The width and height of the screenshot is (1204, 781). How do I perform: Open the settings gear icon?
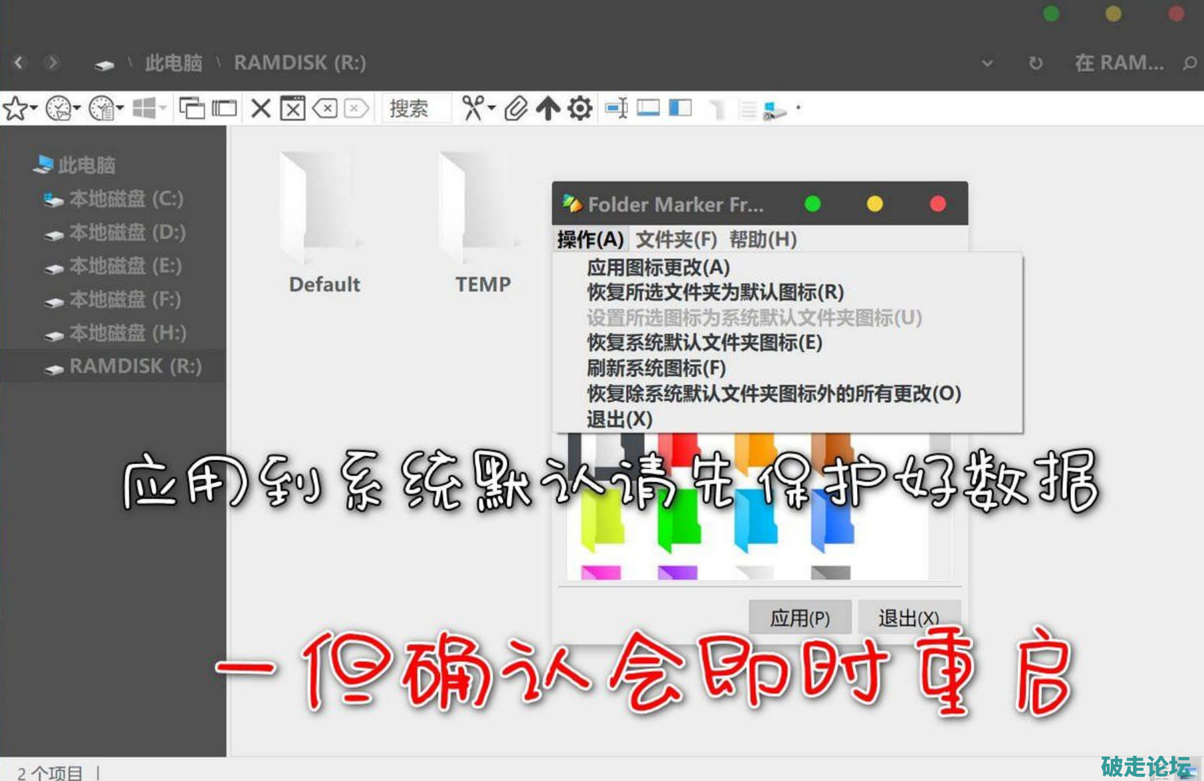[579, 108]
